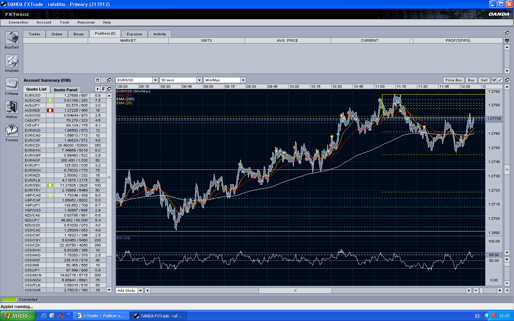The height and width of the screenshot is (321, 514).
Task: Open the Tools menu
Action: click(x=65, y=22)
